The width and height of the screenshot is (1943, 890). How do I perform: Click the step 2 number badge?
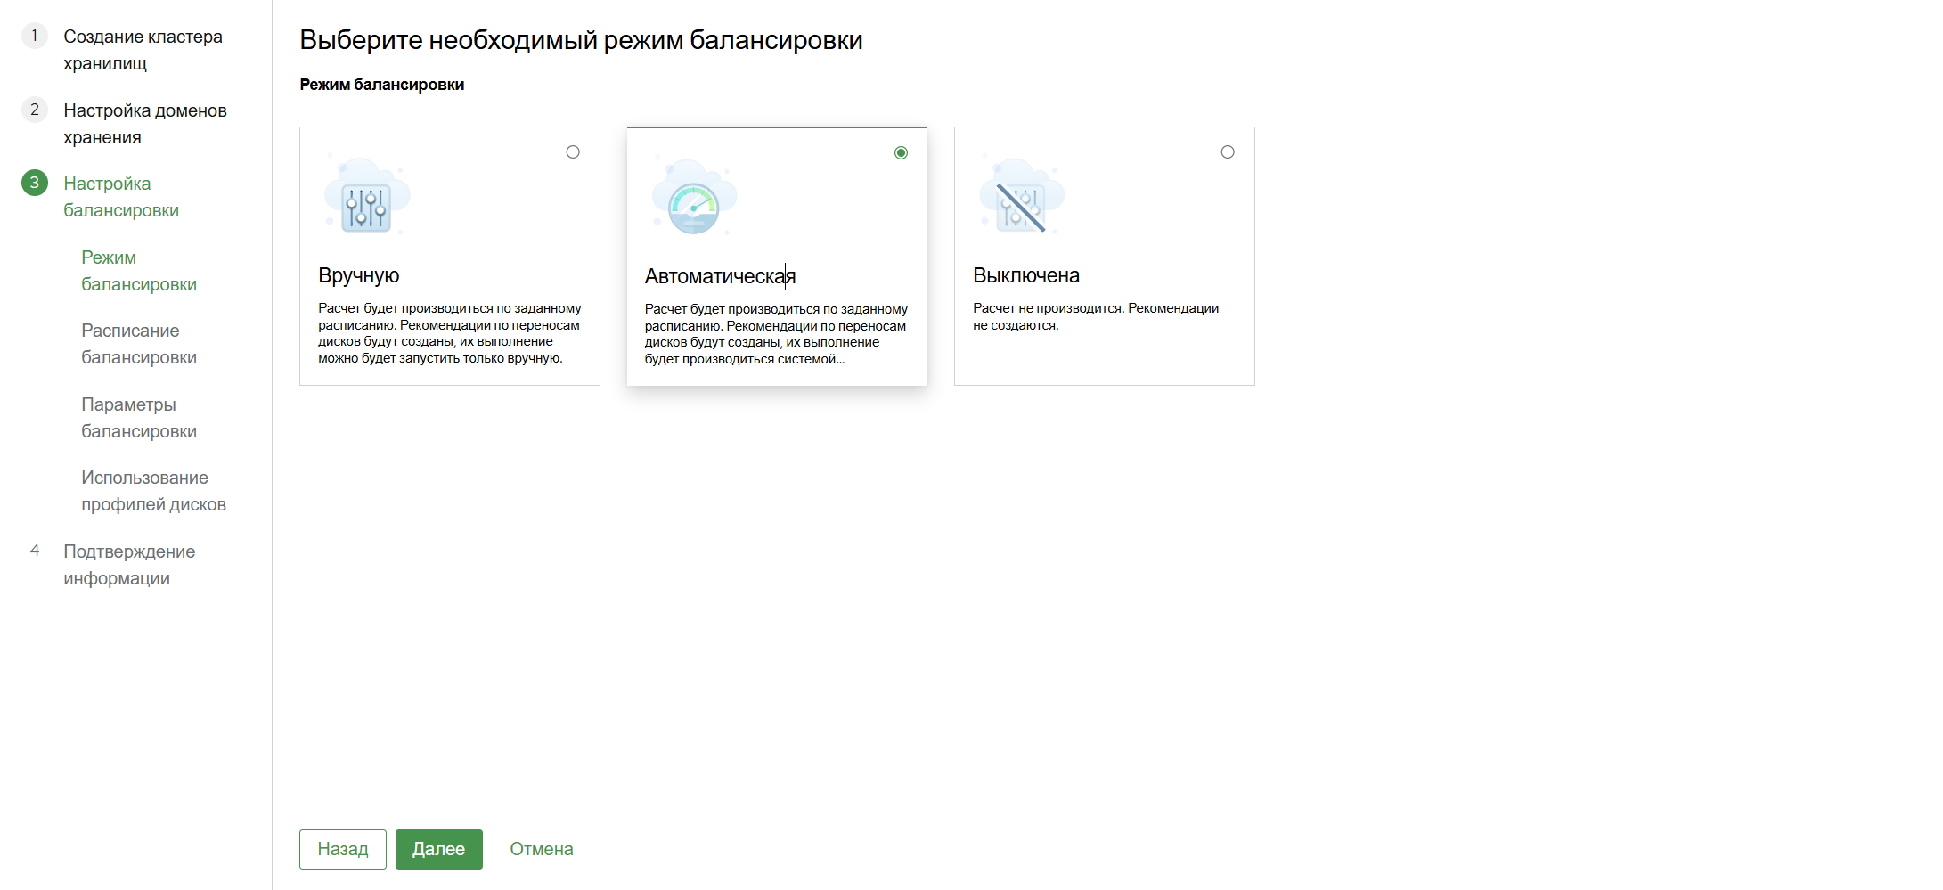pyautogui.click(x=35, y=110)
